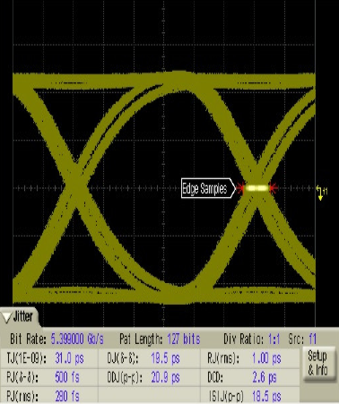The image size is (339, 404).
Task: Click the DDJ(p-p) value 20.9 ps
Action: pos(165,377)
